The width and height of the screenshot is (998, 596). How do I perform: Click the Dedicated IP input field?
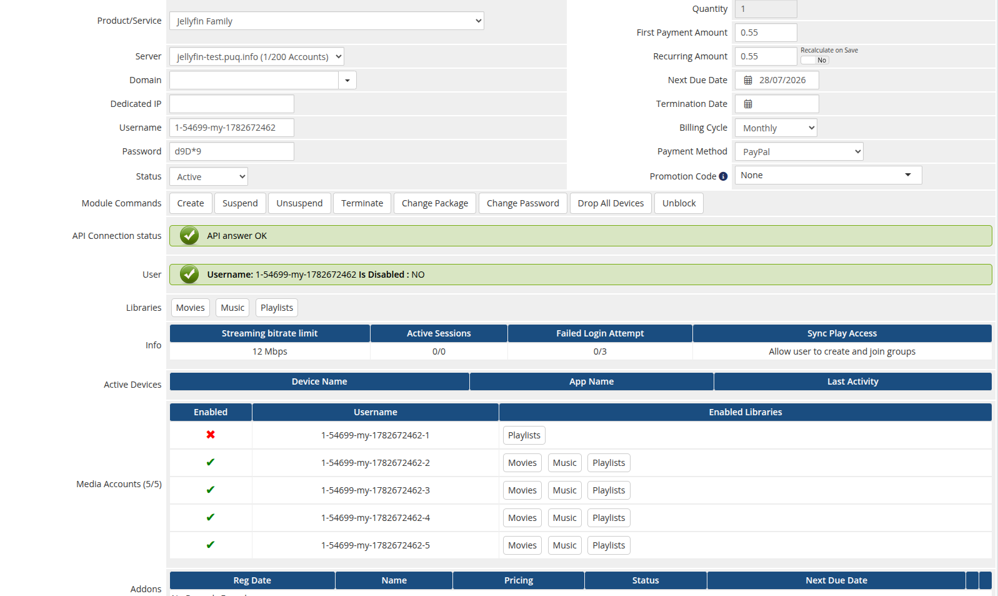[231, 104]
